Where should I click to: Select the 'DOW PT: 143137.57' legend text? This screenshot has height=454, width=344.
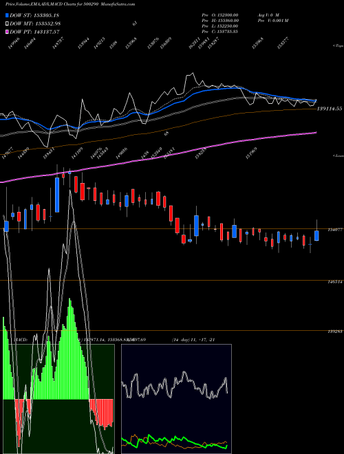click(x=34, y=32)
